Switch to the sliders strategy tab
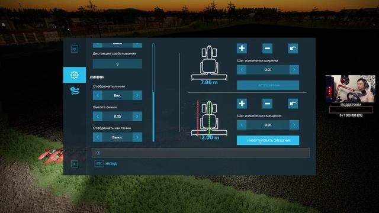This screenshot has height=213, width=379. coord(75,91)
